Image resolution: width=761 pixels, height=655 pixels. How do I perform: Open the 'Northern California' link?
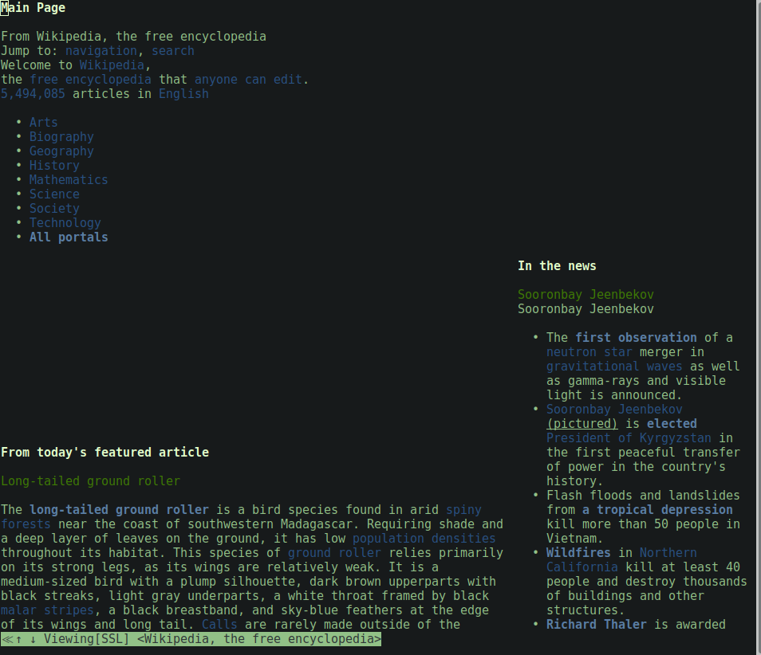click(x=621, y=560)
